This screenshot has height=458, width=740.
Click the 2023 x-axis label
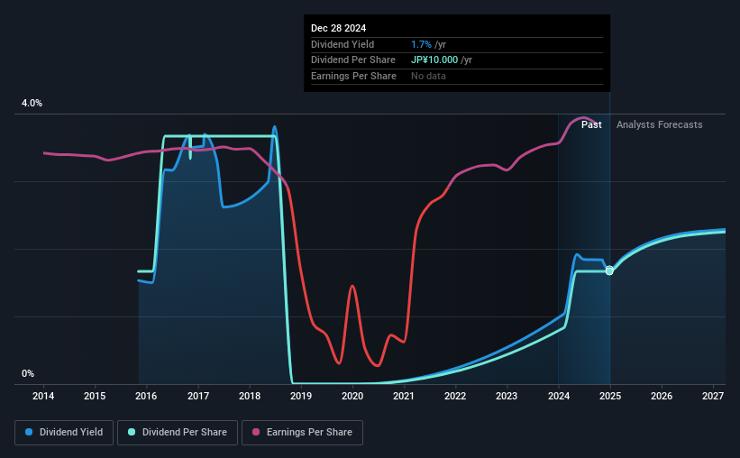click(x=507, y=396)
